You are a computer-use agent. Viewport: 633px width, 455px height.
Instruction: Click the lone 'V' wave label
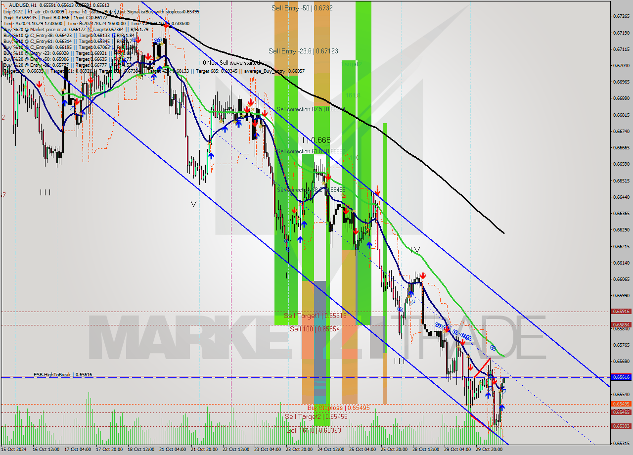[193, 204]
